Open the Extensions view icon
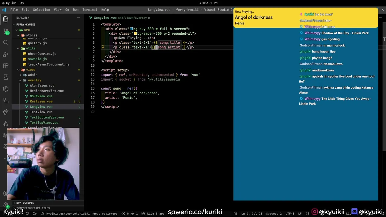386x217 pixels. (6, 66)
